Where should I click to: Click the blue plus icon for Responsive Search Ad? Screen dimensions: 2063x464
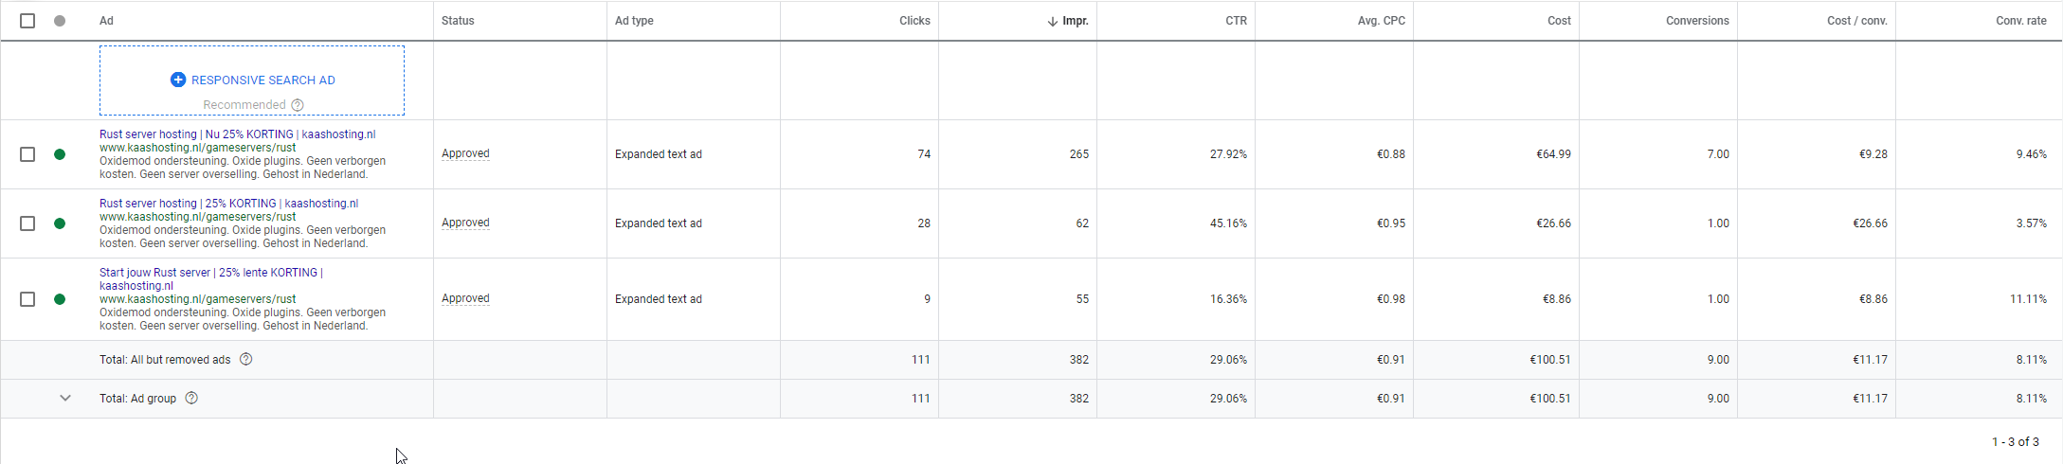[x=177, y=80]
